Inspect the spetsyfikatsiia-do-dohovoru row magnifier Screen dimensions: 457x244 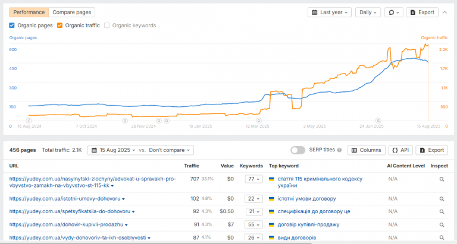(442, 212)
